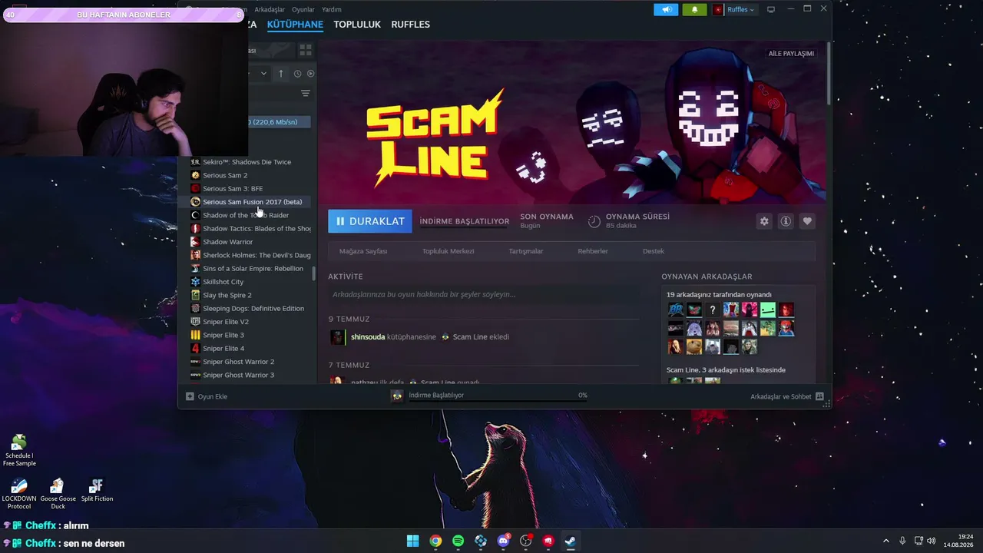The height and width of the screenshot is (553, 983).
Task: Open shinsouda profile link in activity
Action: [368, 336]
